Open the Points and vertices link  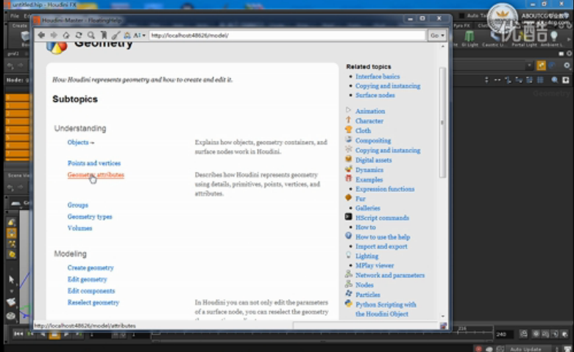(x=93, y=163)
